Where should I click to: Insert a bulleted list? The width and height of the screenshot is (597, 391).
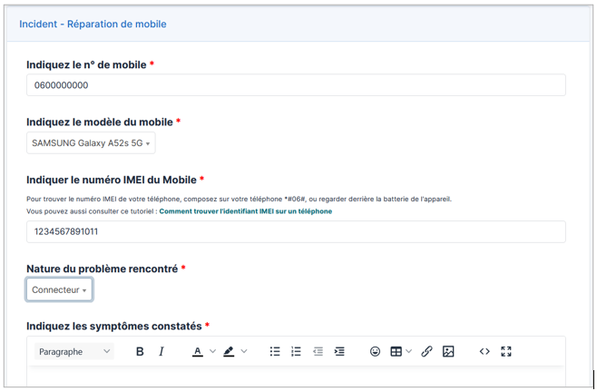275,352
